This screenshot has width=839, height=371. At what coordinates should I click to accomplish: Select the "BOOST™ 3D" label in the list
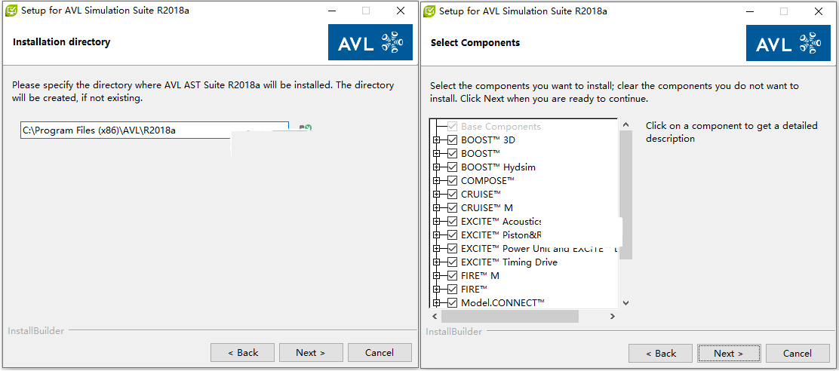pyautogui.click(x=487, y=140)
